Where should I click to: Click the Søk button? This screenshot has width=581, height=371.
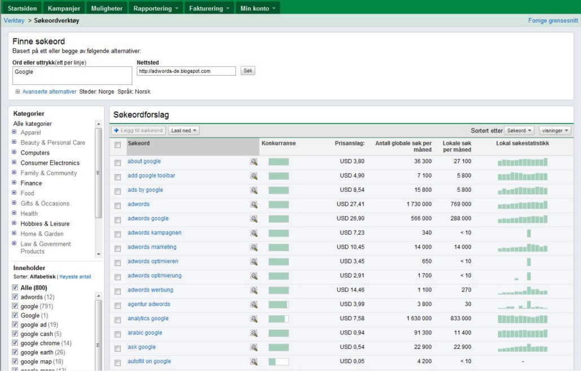click(248, 70)
